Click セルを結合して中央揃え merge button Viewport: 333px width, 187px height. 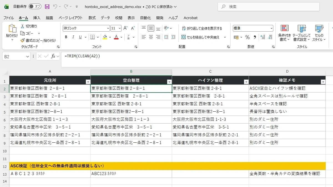200,37
